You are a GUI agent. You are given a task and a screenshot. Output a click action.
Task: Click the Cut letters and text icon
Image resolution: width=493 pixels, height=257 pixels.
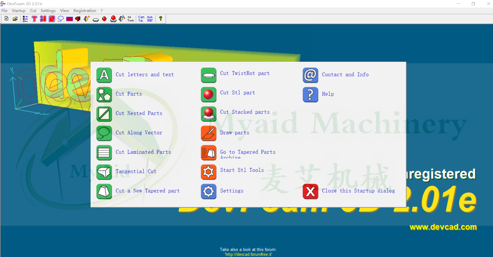(x=104, y=75)
